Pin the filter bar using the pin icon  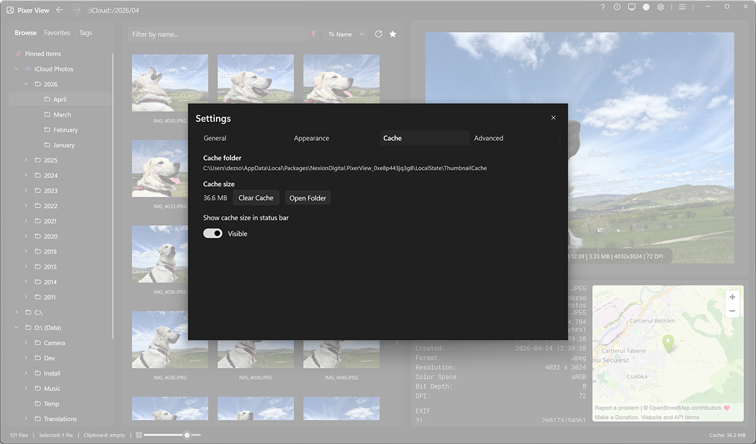(313, 34)
